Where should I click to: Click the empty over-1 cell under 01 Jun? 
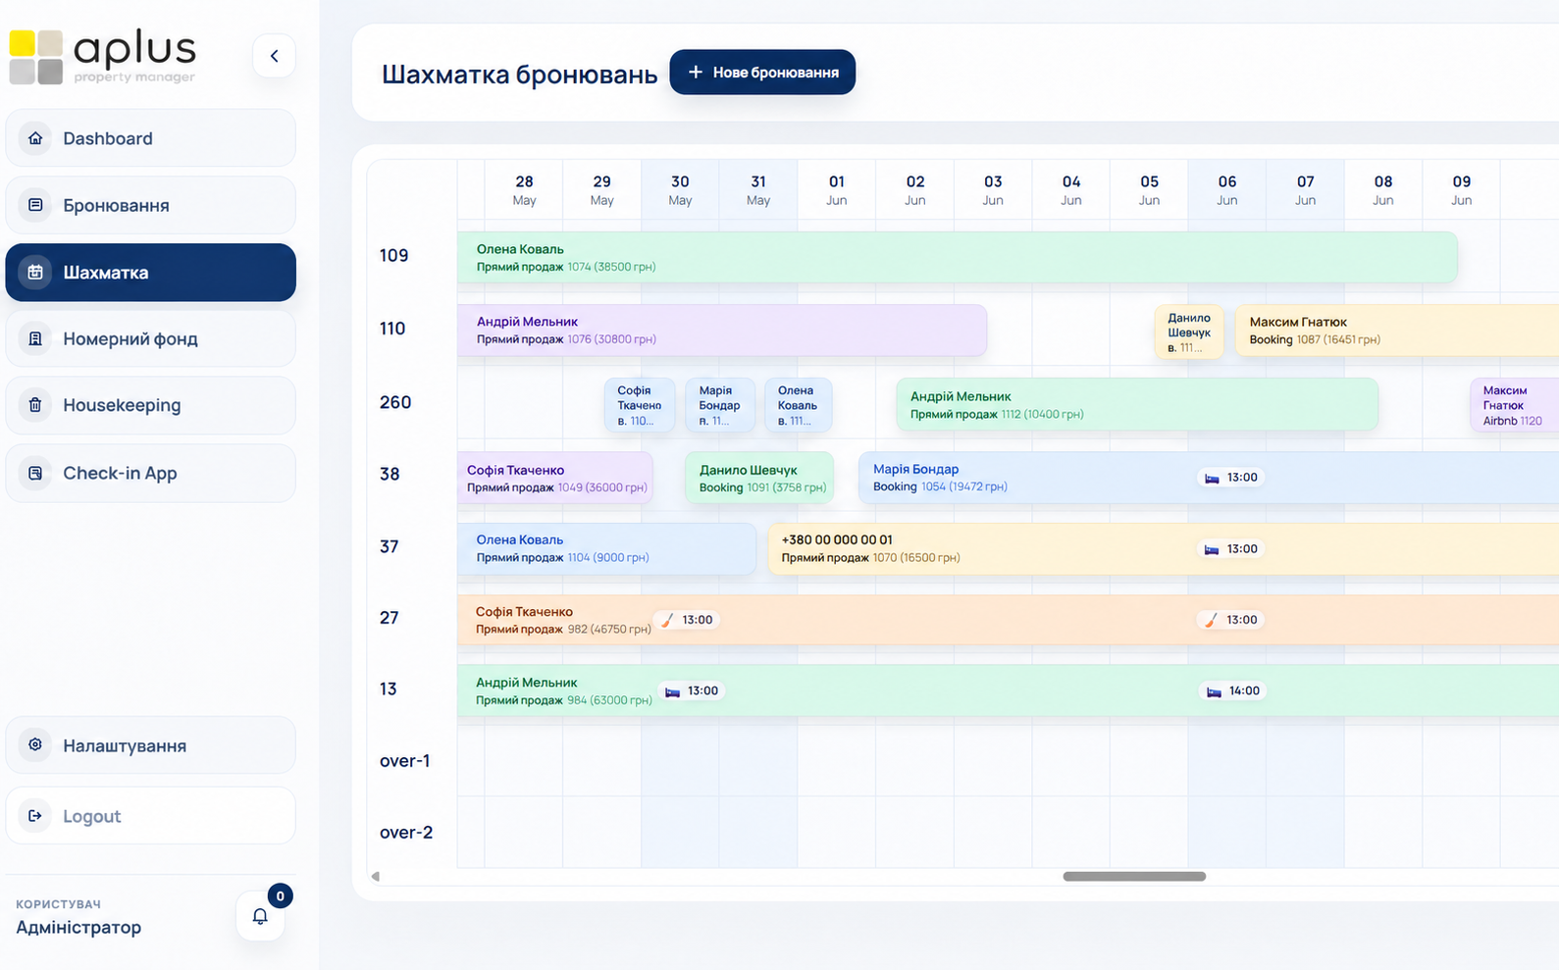point(836,761)
